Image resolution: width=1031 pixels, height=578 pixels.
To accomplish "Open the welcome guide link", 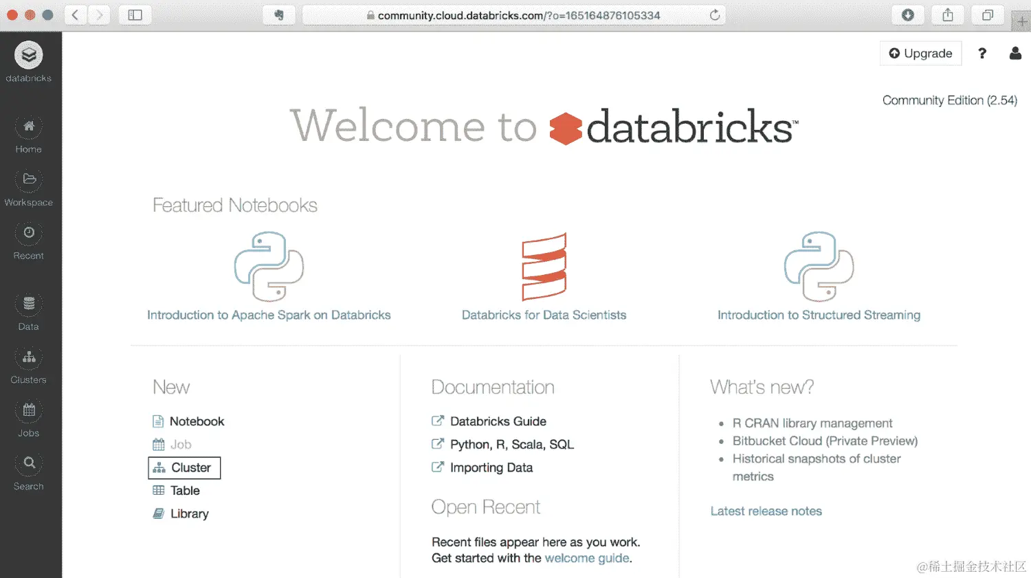I will (587, 558).
